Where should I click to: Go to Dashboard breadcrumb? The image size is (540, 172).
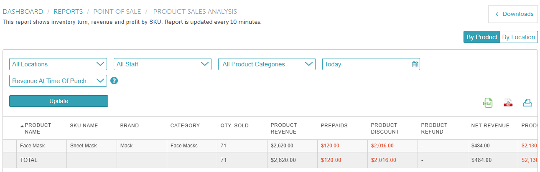point(23,12)
